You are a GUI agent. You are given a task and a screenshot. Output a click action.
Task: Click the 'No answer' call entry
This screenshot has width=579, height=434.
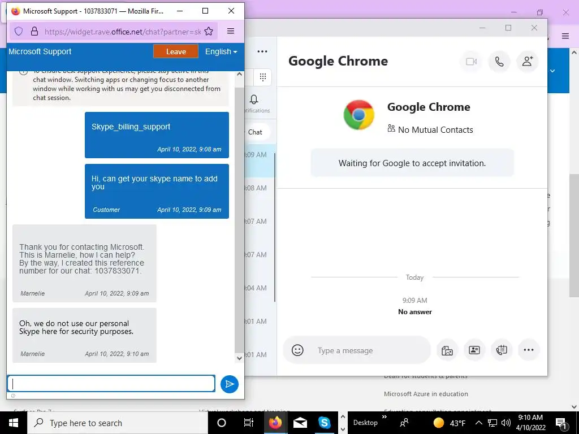[x=414, y=312]
